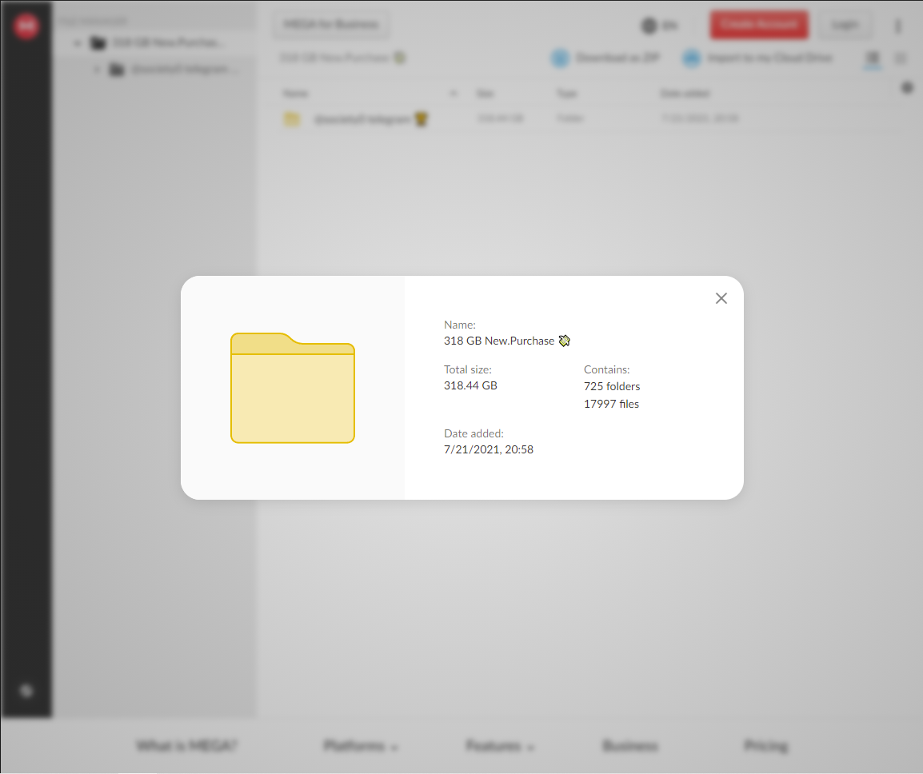
Task: Open the 'Business' footer link
Action: [x=629, y=746]
